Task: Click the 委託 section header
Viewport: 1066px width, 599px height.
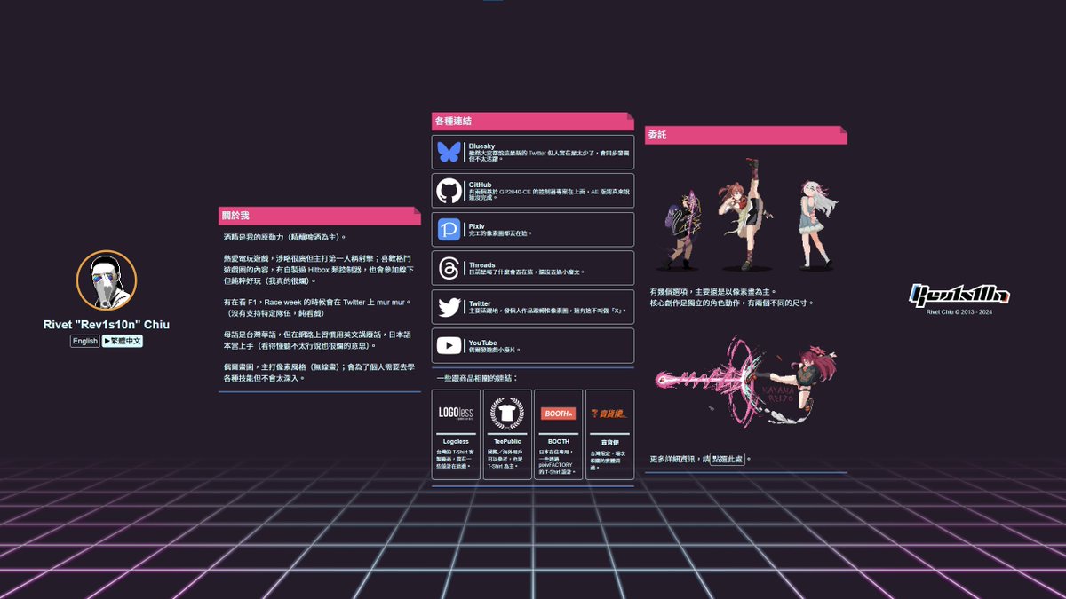Action: 746,135
